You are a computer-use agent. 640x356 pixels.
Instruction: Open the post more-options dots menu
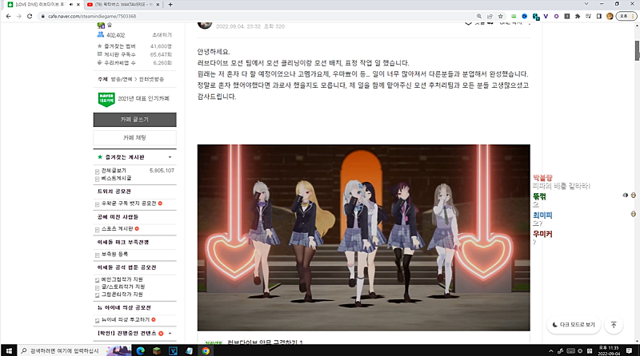(x=530, y=24)
